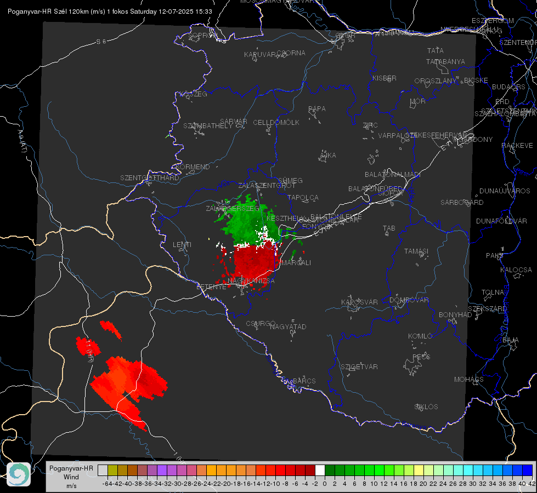Select the KAPUVAR label

261,55
